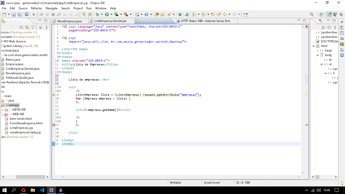Open the Debug dropdown arrow
This screenshot has height=194, width=345.
tap(102, 15)
